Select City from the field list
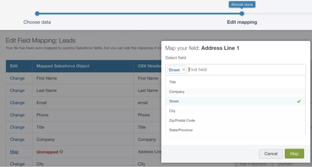The image size is (312, 167). click(x=172, y=111)
